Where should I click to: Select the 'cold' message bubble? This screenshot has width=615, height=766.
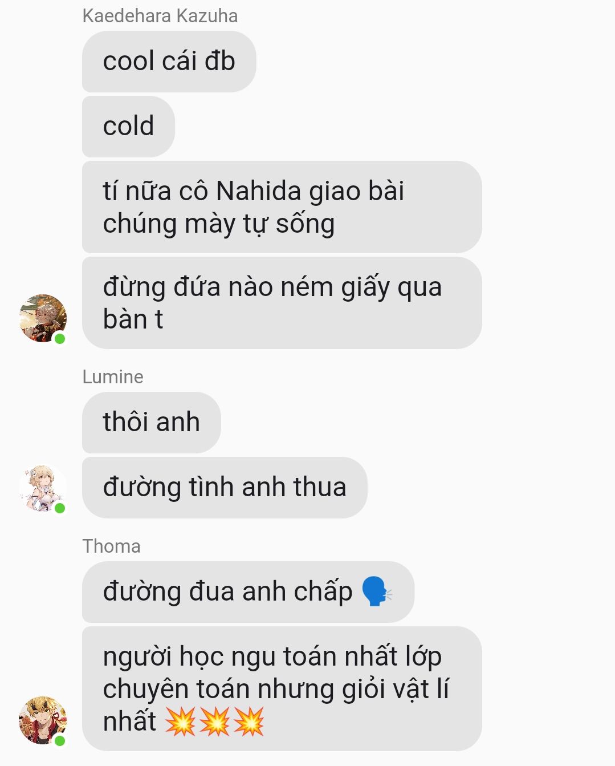tap(128, 127)
